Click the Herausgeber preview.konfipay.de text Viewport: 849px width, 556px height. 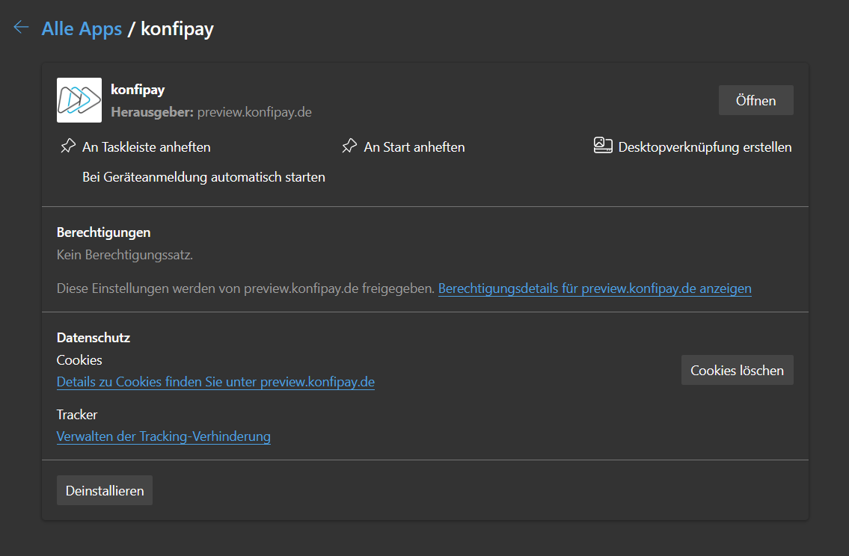coord(211,112)
